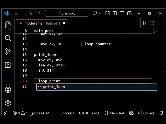
Task: Click the loop counter comment
Action: 95,44
